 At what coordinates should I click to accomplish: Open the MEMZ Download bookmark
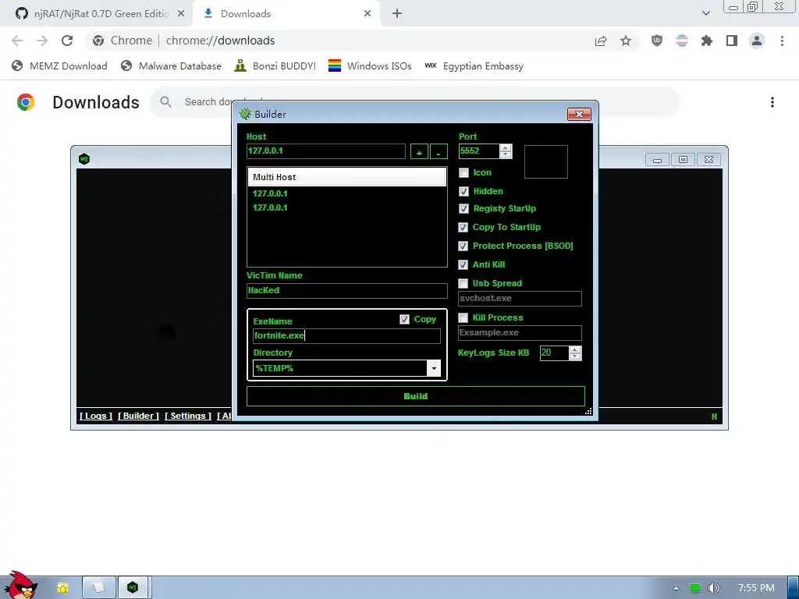(x=59, y=66)
